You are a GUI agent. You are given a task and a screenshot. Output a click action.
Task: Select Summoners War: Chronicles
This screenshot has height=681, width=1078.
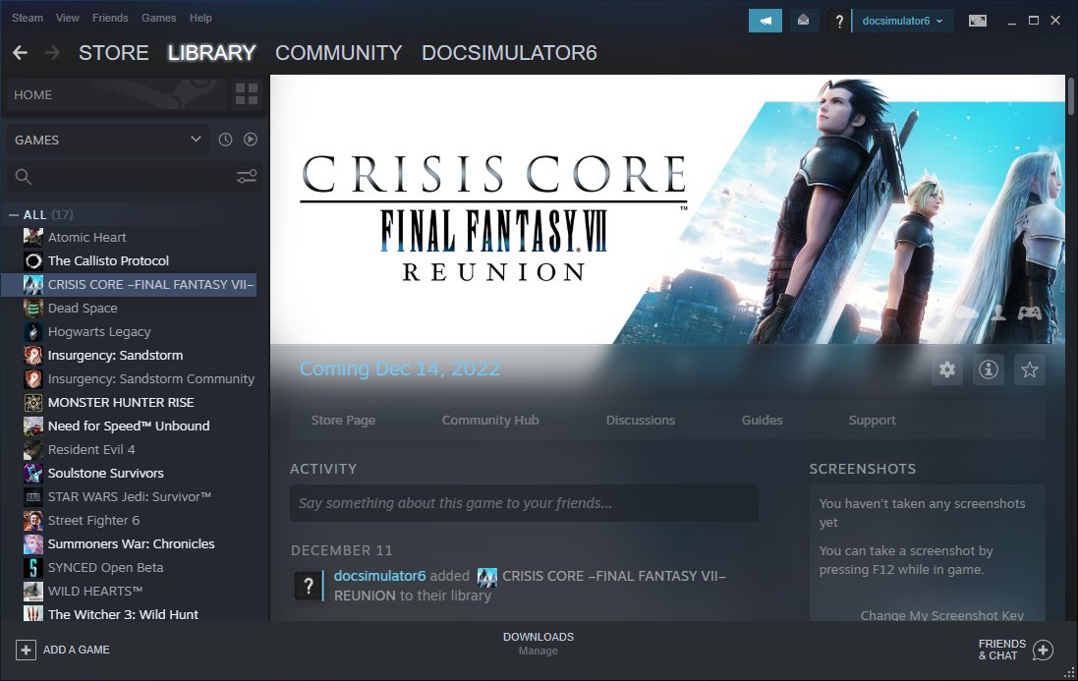coord(132,543)
